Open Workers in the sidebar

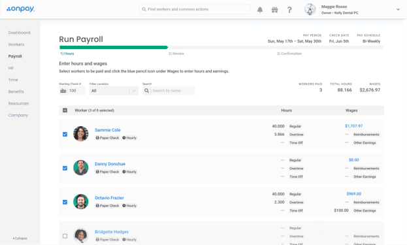[16, 44]
